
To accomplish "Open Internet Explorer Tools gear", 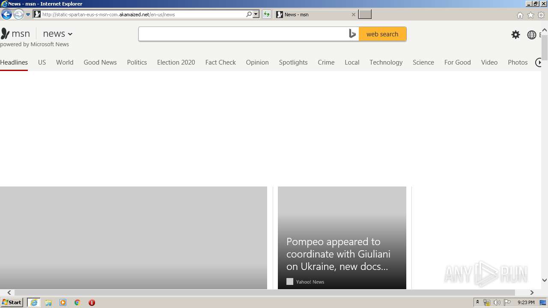I will (541, 15).
